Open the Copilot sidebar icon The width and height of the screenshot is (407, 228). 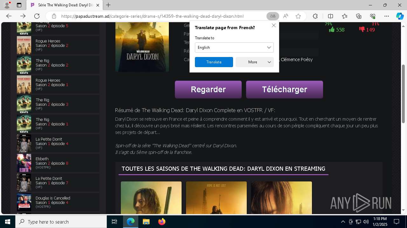(400, 16)
